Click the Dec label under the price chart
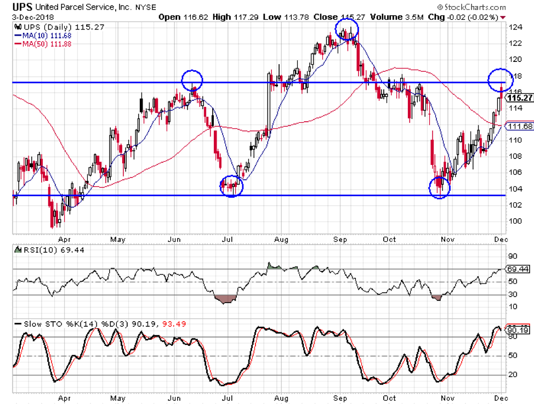Viewport: 534px width, 404px height. click(501, 240)
